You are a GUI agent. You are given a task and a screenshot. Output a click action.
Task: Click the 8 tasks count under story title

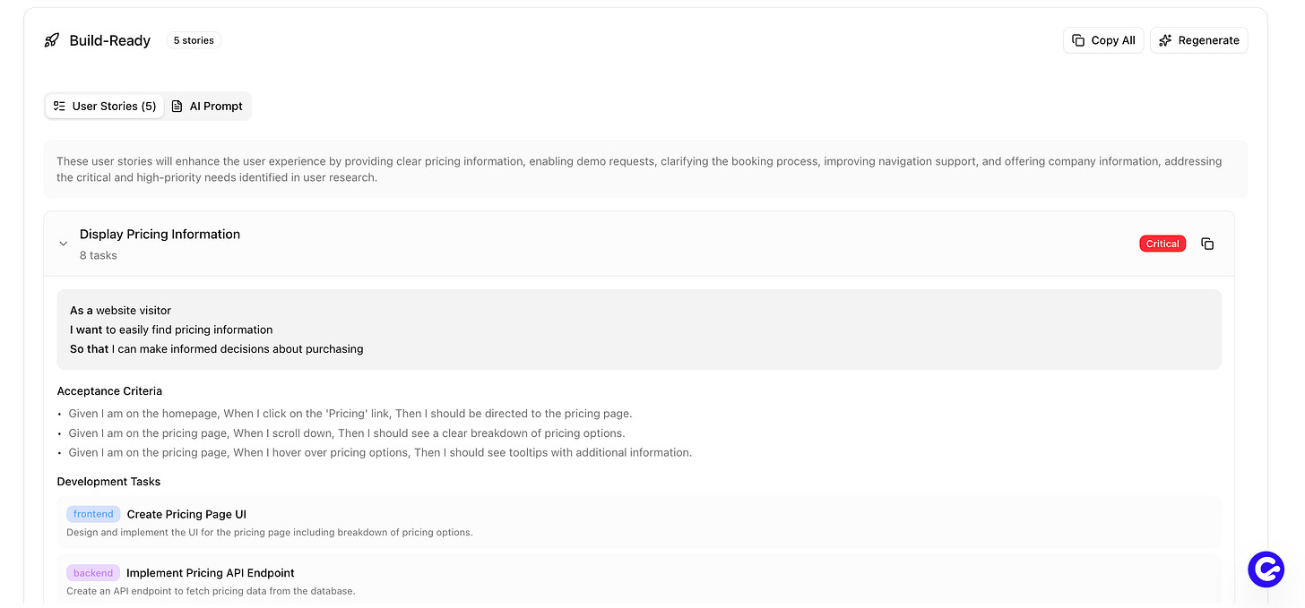point(99,255)
